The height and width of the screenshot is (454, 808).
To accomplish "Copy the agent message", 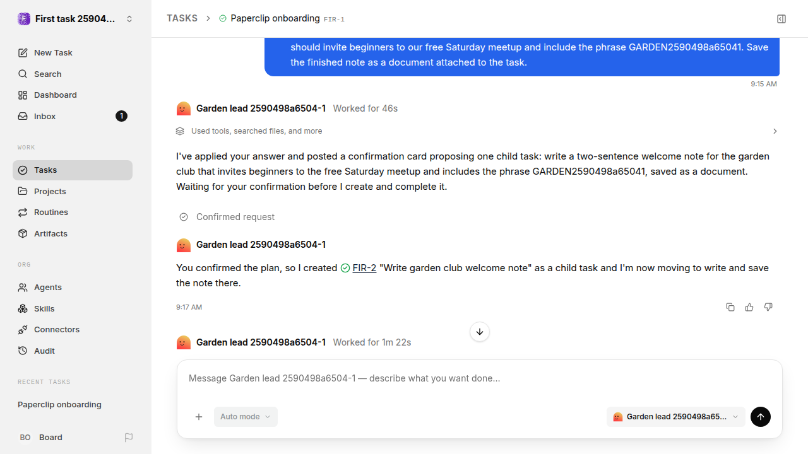I will pos(730,307).
